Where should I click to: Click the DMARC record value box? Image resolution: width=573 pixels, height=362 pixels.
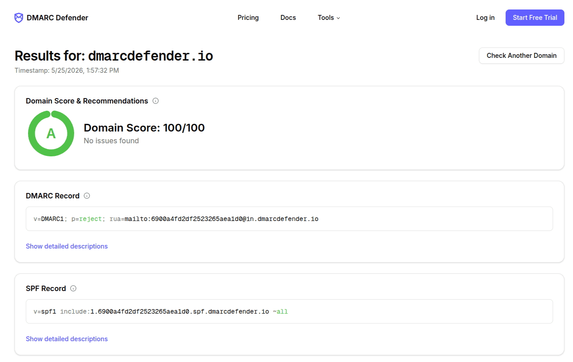(289, 219)
